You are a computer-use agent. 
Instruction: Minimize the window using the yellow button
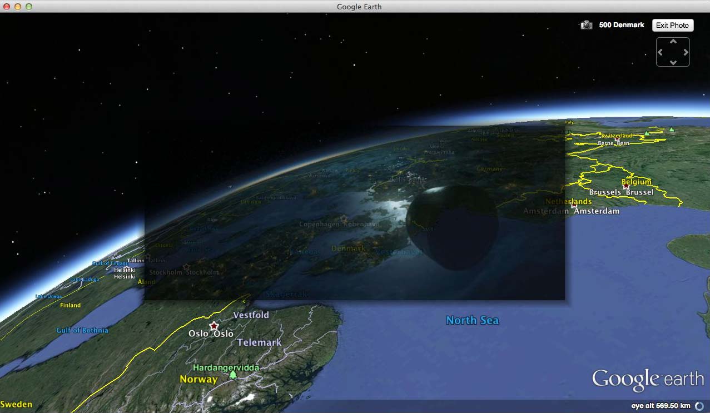click(x=18, y=7)
